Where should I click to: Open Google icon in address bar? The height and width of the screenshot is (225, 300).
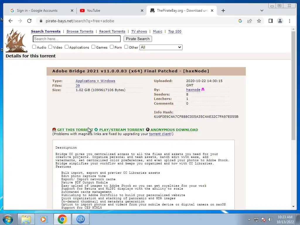point(240,21)
